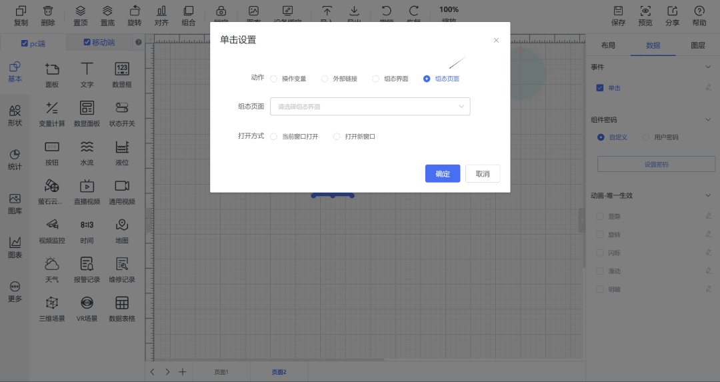Viewport: 720px width, 382px height.
Task: Select the 文字 text component
Action: 87,75
